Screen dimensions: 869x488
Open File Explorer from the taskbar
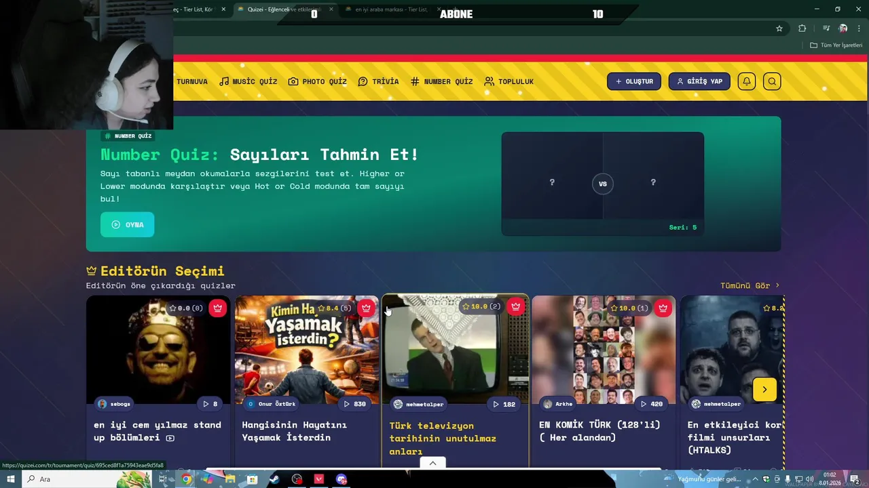point(230,479)
